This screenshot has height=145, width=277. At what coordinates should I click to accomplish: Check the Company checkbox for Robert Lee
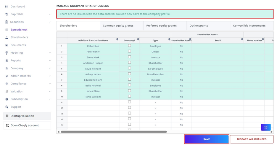[x=129, y=46]
